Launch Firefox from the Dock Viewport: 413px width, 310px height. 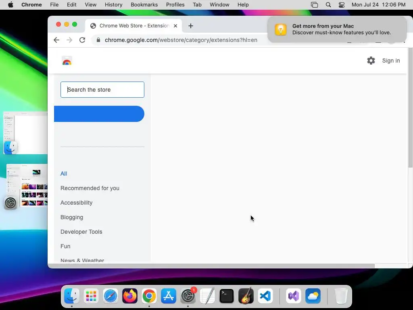(130, 296)
